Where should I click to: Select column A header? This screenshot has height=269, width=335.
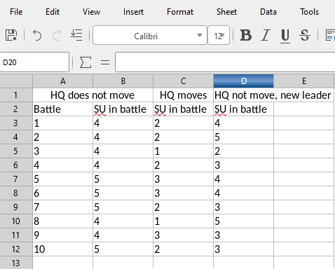point(62,81)
